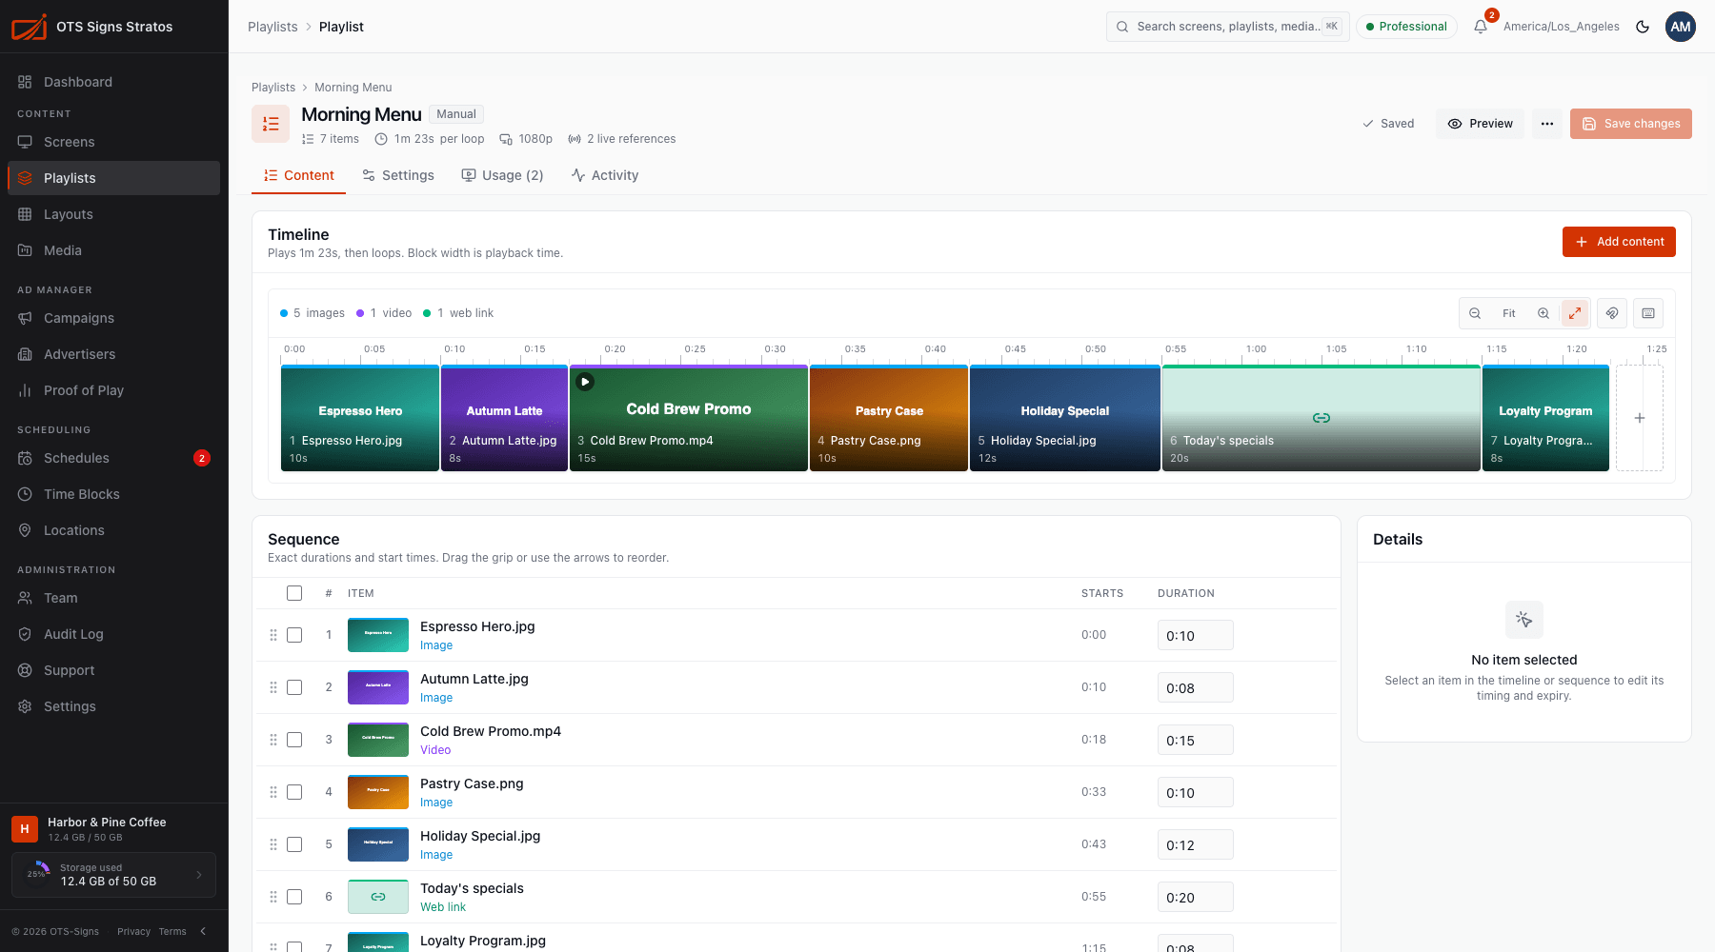Open the Harbor & Pine Coffee workspace switcher
The height and width of the screenshot is (952, 1715).
pyautogui.click(x=113, y=829)
